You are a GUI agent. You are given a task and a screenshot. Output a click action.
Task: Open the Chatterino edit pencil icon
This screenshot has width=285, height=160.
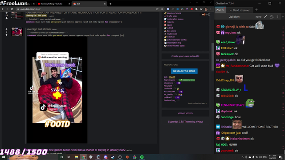point(265,17)
